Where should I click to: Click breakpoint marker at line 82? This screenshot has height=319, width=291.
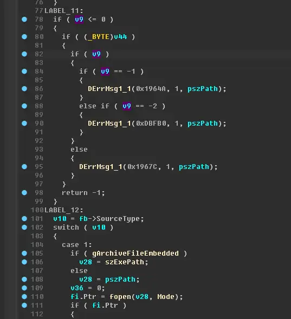pyautogui.click(x=24, y=54)
